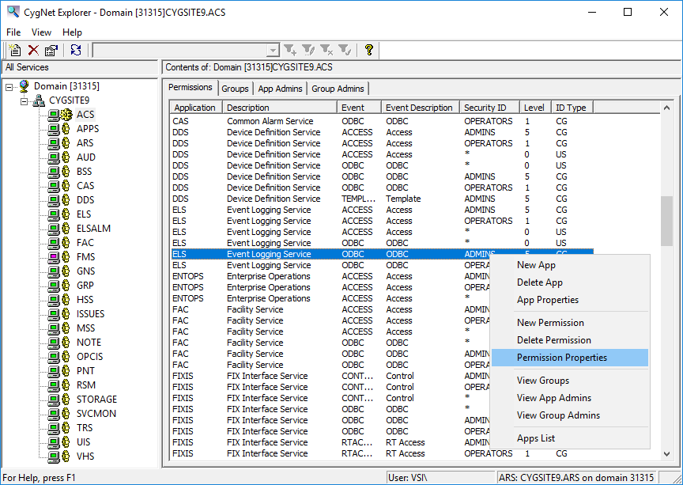The image size is (683, 485).
Task: Select the ARS service icon
Action: point(58,143)
